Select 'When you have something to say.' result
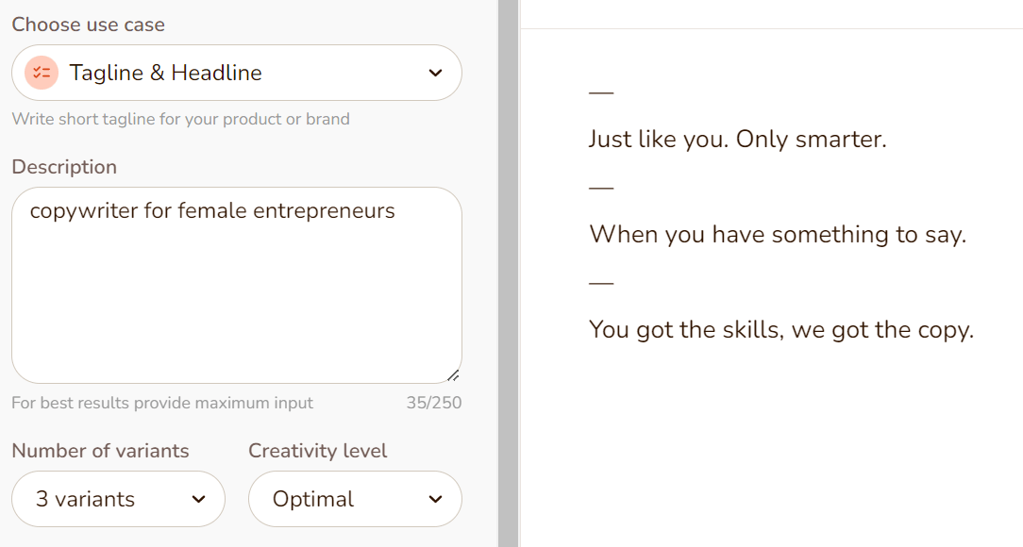Screen dimensions: 1023x547 [x=778, y=235]
